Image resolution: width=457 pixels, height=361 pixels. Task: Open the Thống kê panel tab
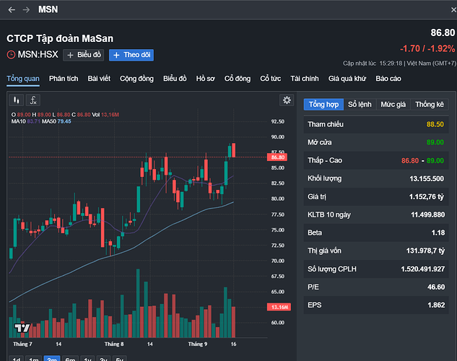(430, 104)
